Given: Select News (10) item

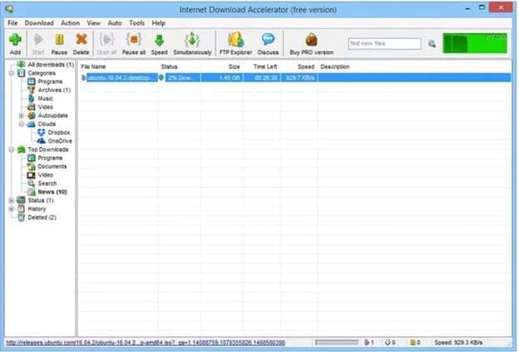Looking at the screenshot, I should [52, 192].
